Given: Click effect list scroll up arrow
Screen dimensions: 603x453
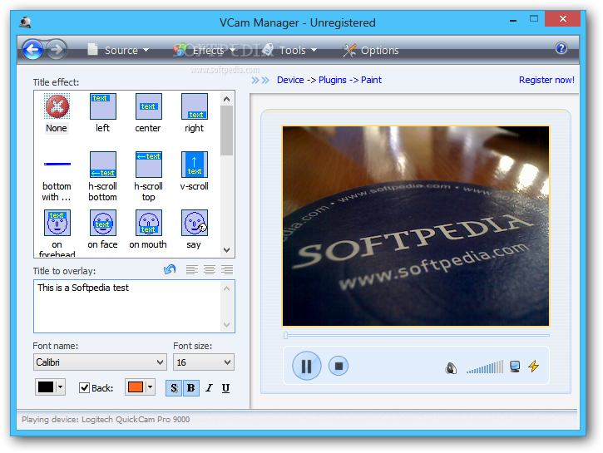Looking at the screenshot, I should 227,99.
